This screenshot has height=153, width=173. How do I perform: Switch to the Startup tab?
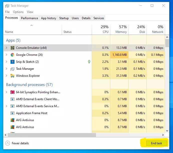[64, 18]
